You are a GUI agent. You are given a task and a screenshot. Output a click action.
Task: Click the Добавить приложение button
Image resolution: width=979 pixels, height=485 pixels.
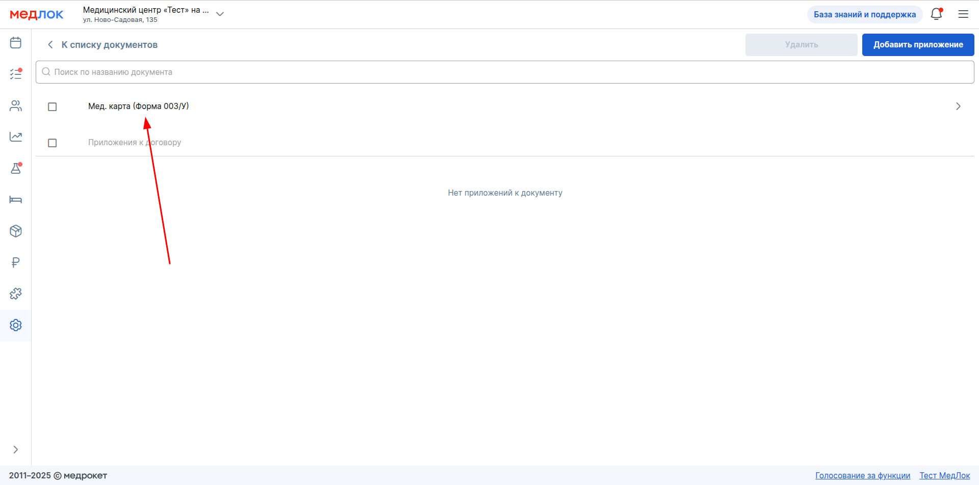tap(918, 45)
